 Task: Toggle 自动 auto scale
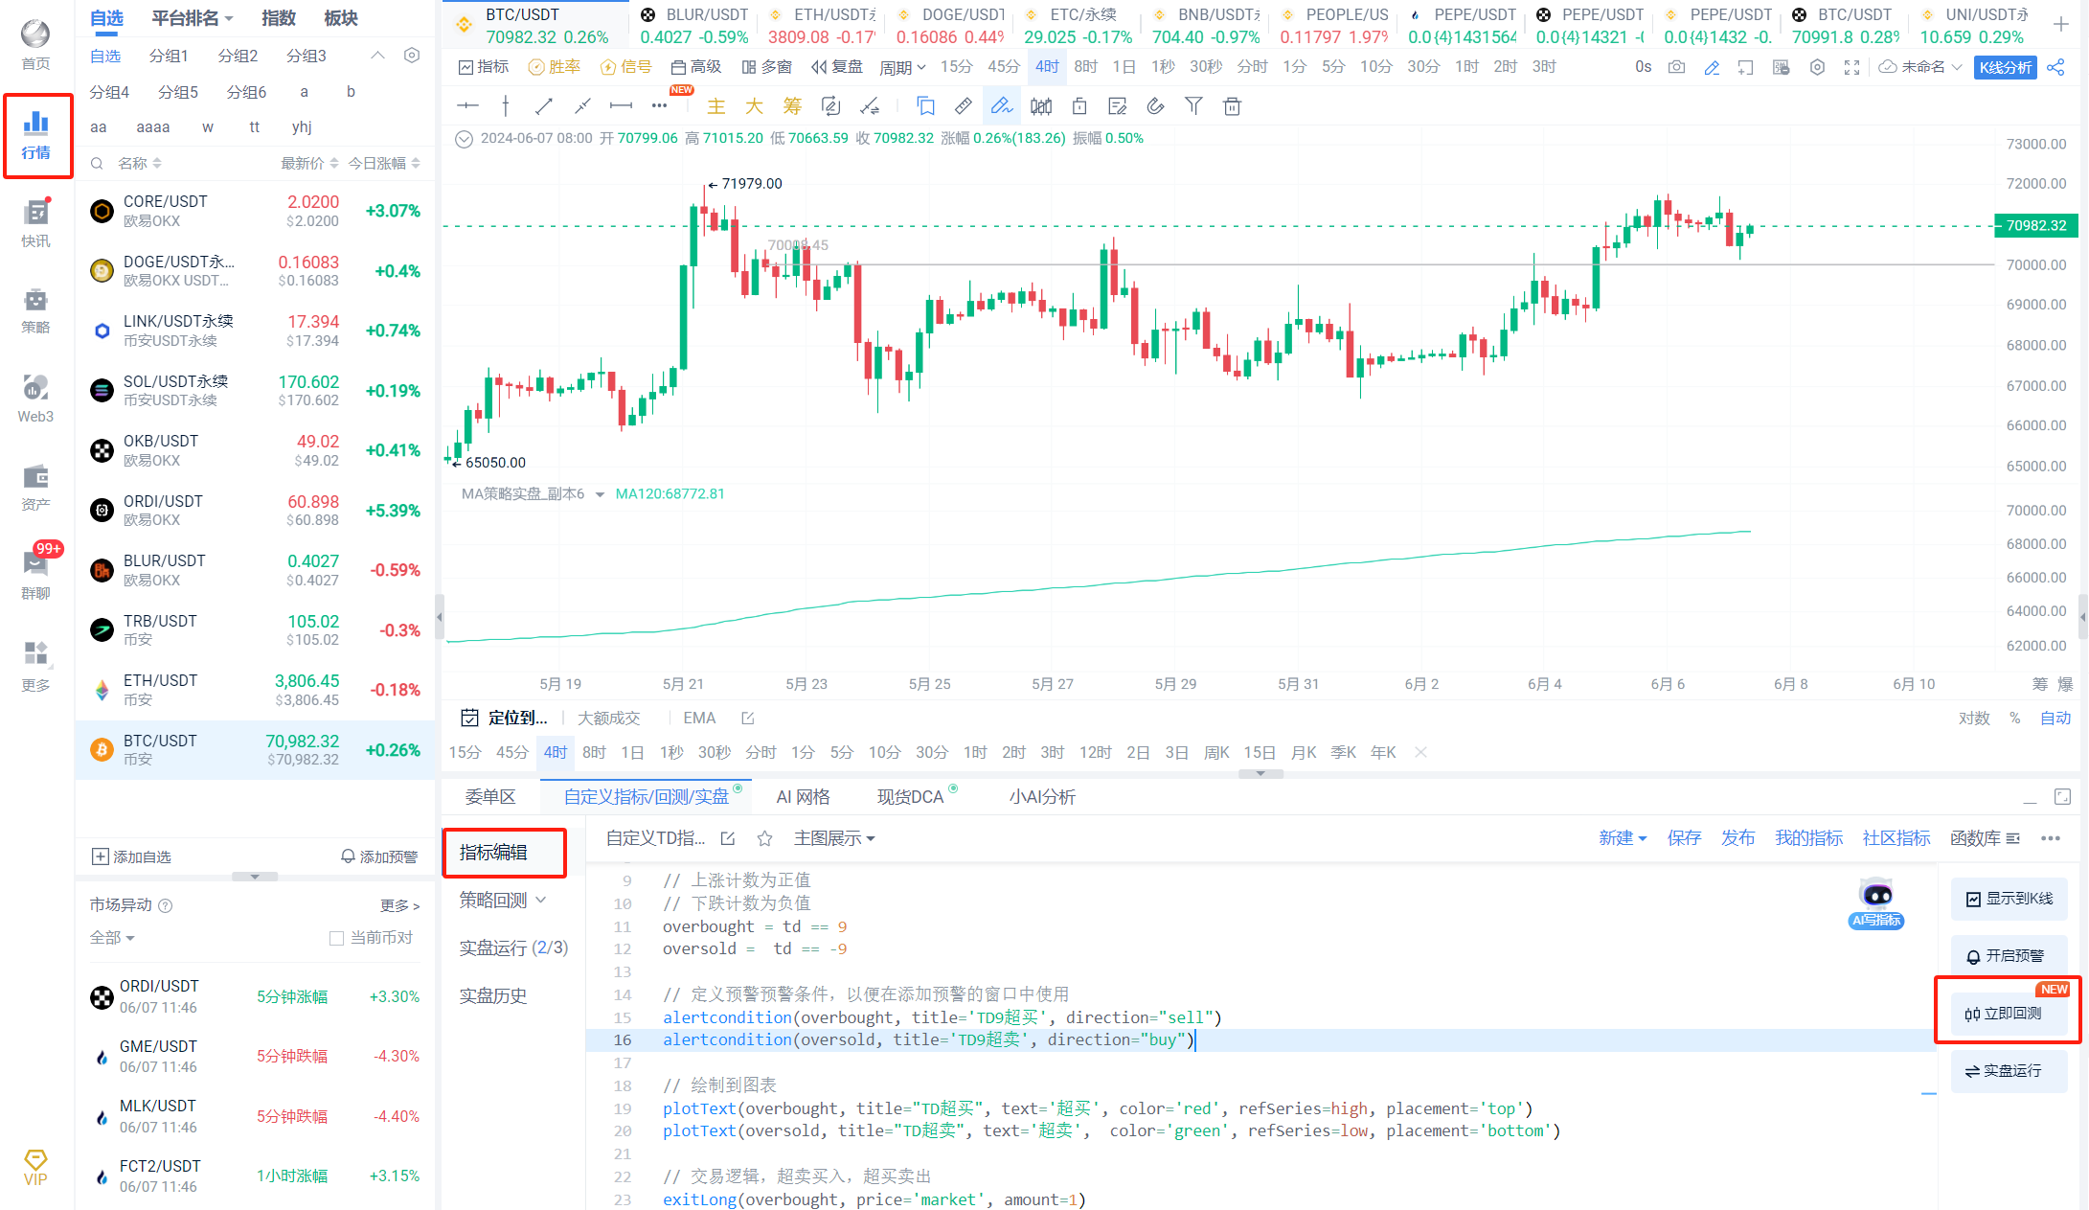[x=2055, y=718]
